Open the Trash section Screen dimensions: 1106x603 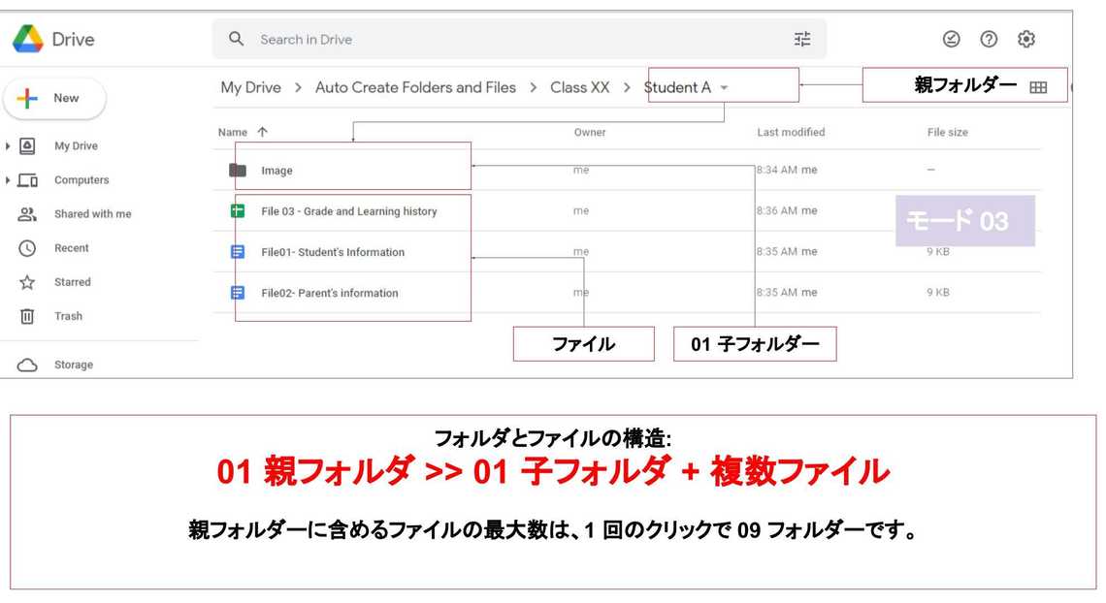[x=68, y=316]
